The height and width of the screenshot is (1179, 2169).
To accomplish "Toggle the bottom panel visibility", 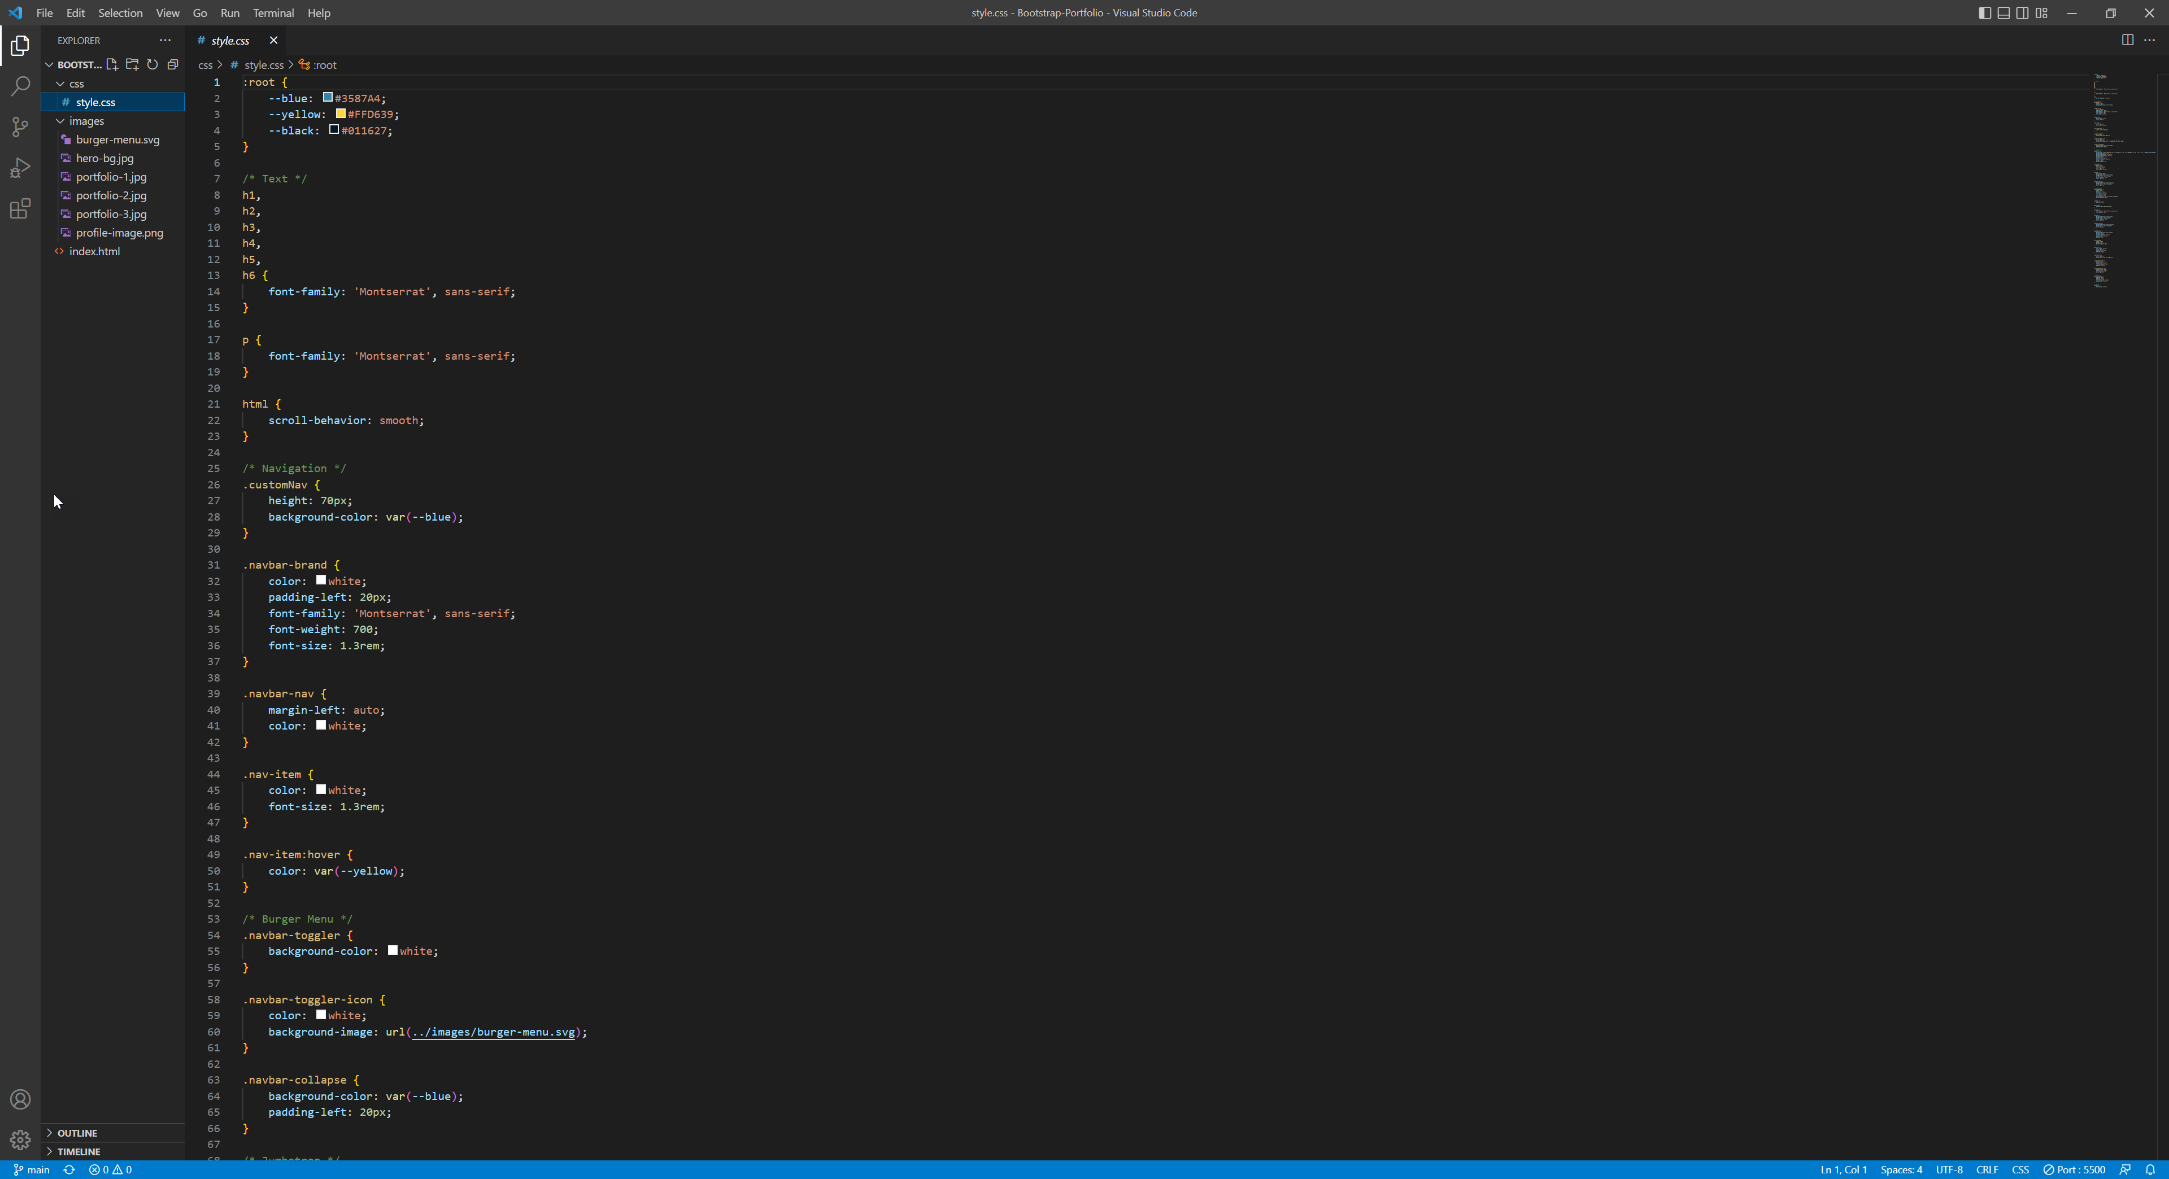I will (x=2003, y=12).
